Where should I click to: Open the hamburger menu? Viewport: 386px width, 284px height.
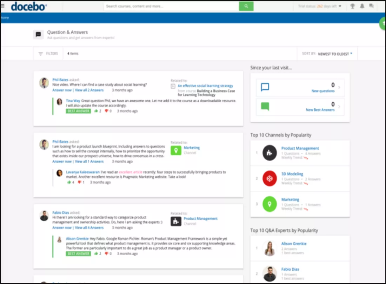pos(3,6)
